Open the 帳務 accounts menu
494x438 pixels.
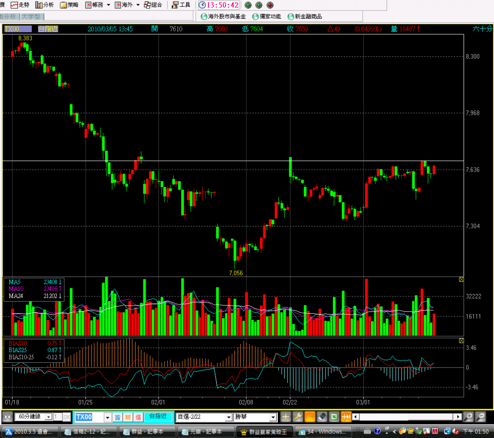[x=94, y=5]
